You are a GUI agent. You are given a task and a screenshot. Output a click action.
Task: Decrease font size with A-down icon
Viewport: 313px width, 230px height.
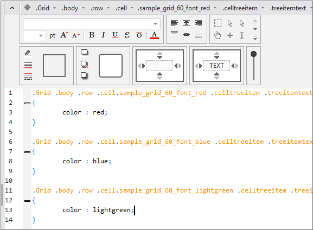coord(76,35)
